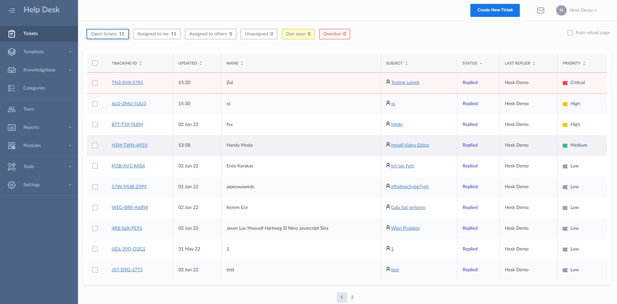Image resolution: width=617 pixels, height=304 pixels.
Task: Click the Low flag in J57-D9G-37T5 row
Action: click(565, 270)
